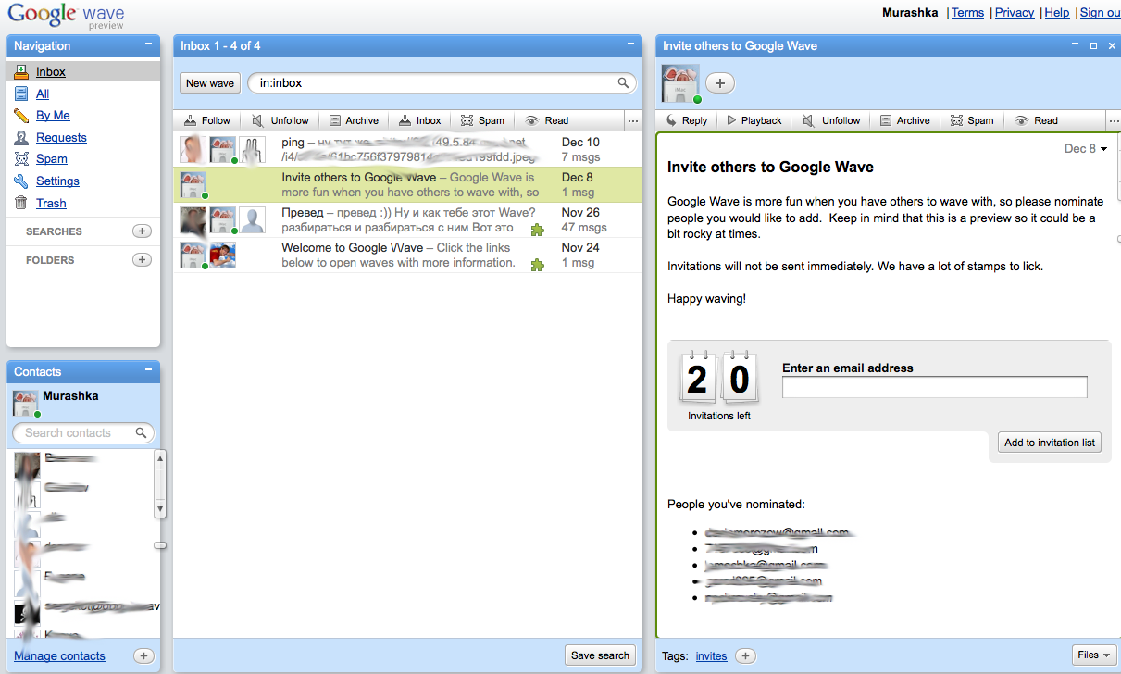Open the Requests link in Navigation

coord(61,137)
